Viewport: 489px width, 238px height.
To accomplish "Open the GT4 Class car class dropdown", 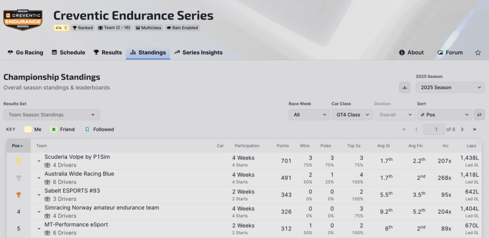I will coord(352,115).
